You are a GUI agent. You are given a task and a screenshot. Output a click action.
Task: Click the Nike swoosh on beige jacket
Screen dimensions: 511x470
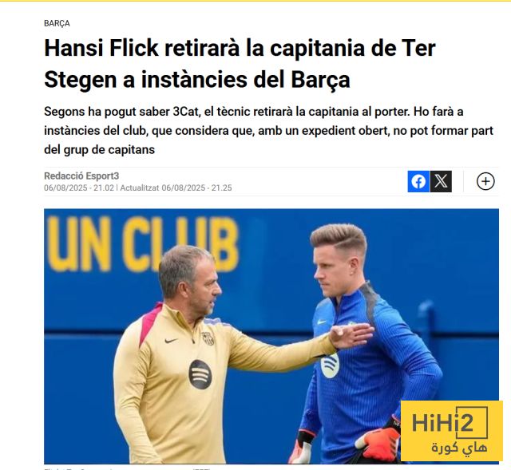[171, 341]
